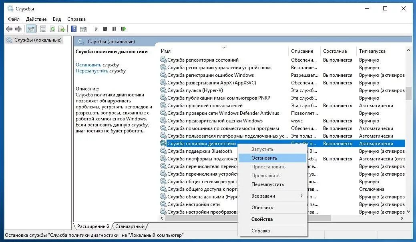Screen dimensions: 416x242
Task: Open the Файл menu
Action: tap(14, 19)
